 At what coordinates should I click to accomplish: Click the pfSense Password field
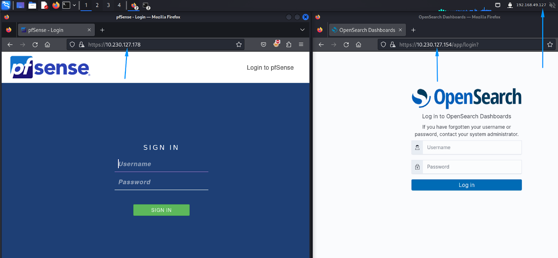[x=161, y=182]
